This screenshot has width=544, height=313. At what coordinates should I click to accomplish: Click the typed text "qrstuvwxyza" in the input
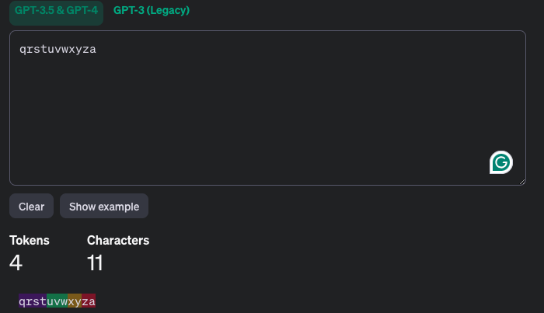(x=58, y=50)
